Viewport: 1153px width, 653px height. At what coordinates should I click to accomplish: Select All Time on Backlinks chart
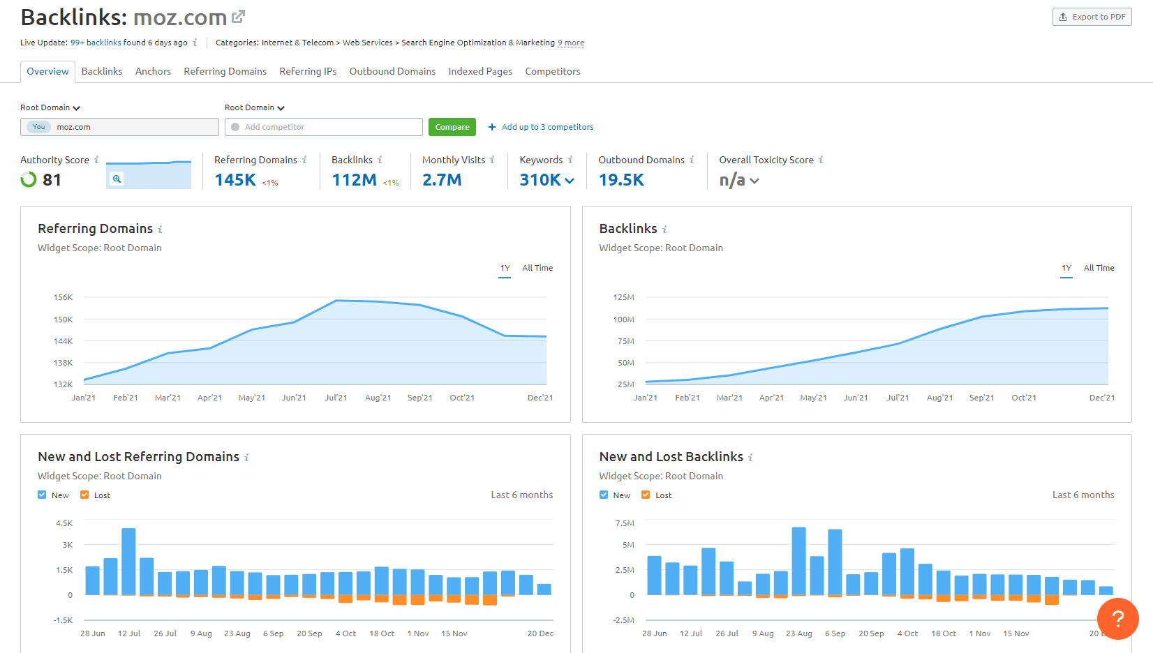[1099, 268]
